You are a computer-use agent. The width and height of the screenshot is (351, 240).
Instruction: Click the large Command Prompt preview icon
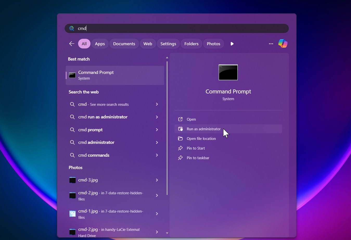pyautogui.click(x=228, y=72)
